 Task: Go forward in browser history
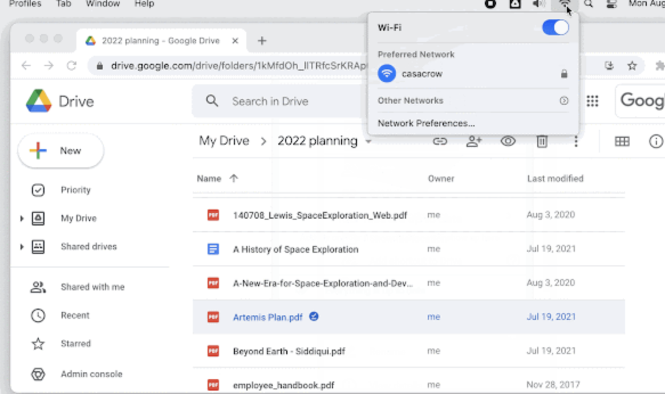(49, 65)
